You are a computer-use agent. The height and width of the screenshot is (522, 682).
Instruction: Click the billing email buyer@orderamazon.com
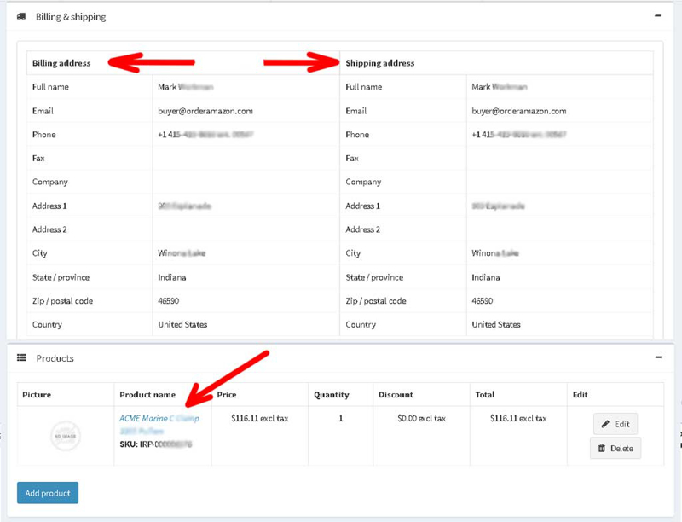pyautogui.click(x=205, y=111)
